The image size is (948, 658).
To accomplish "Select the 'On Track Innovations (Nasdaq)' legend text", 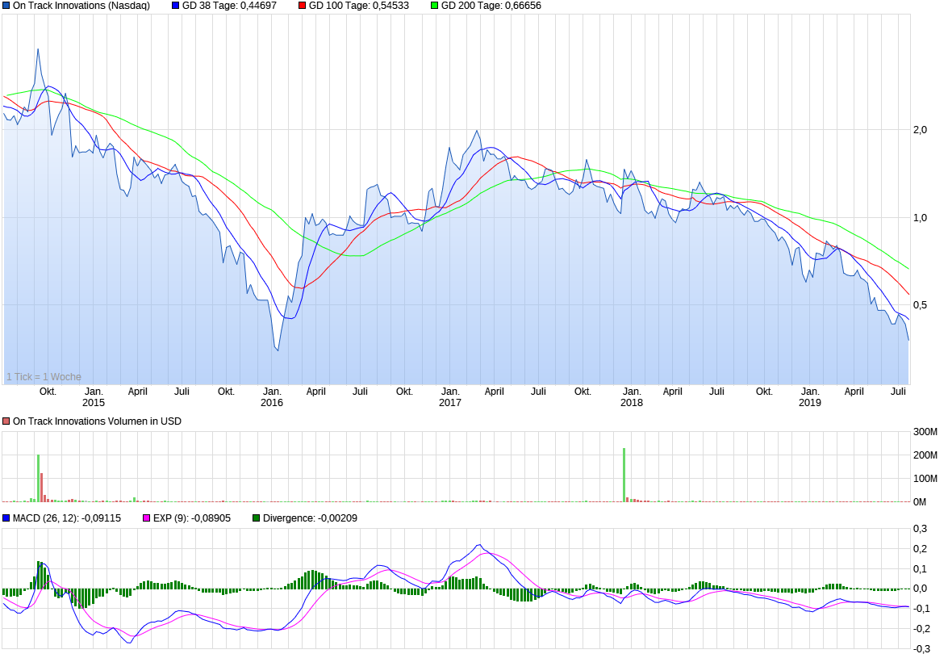I will point(81,6).
